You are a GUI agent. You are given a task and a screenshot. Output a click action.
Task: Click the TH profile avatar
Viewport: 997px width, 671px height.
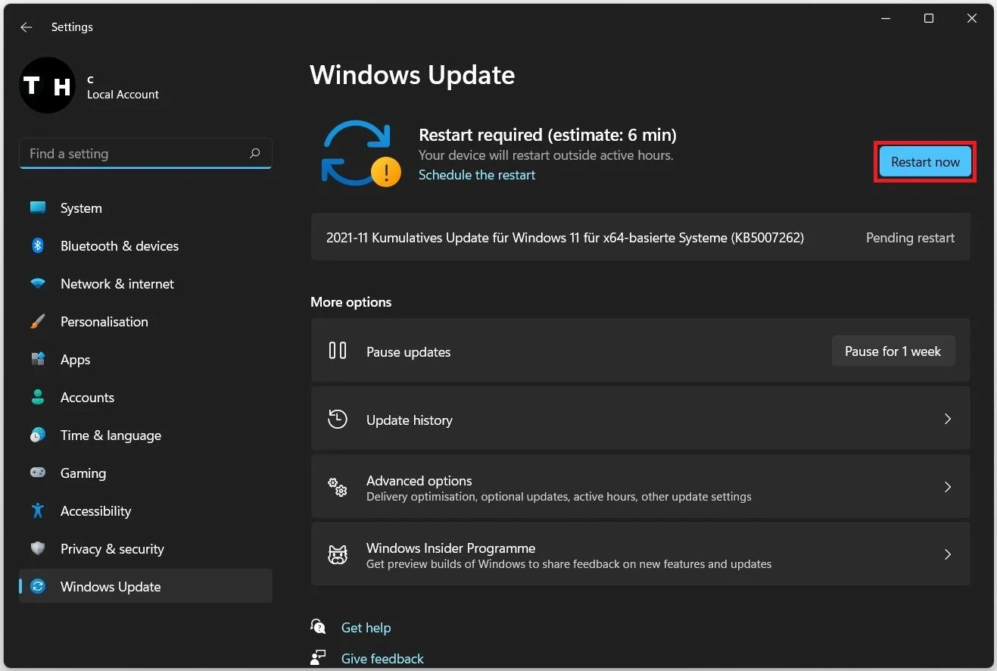[47, 86]
